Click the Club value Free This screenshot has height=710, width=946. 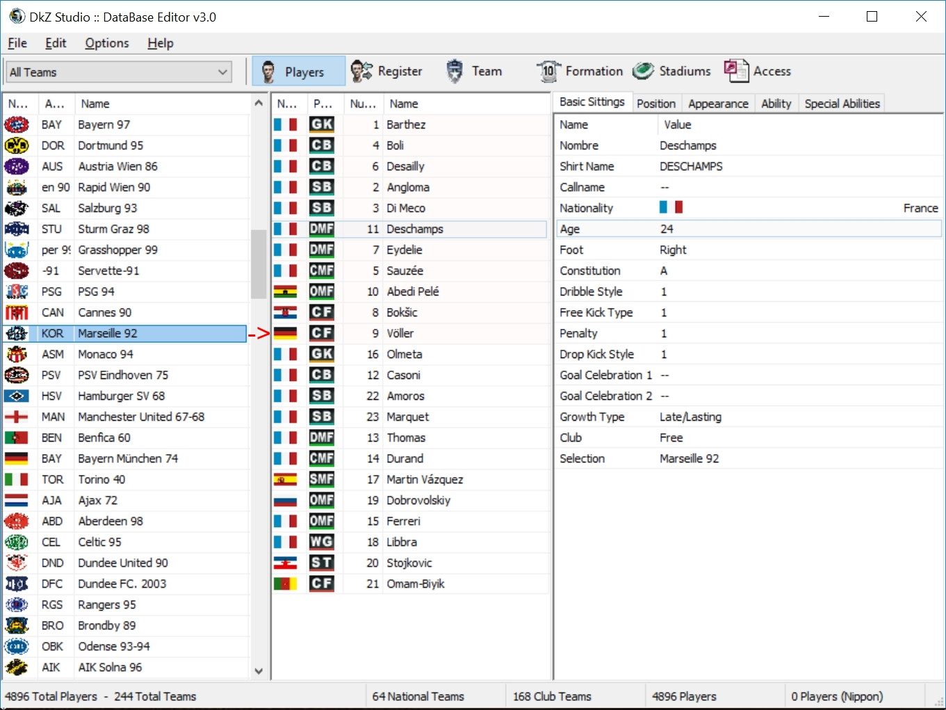671,437
